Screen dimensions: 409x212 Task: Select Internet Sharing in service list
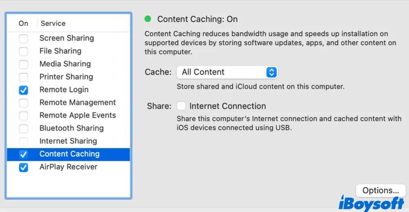pos(68,141)
